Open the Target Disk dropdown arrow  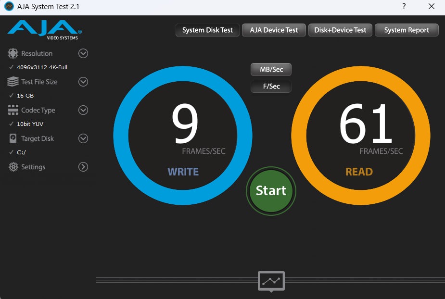pyautogui.click(x=83, y=138)
